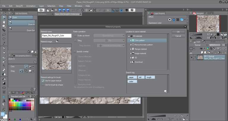The image size is (228, 121).
Task: Click the Layer color blue square icon
Action: [x=182, y=20]
